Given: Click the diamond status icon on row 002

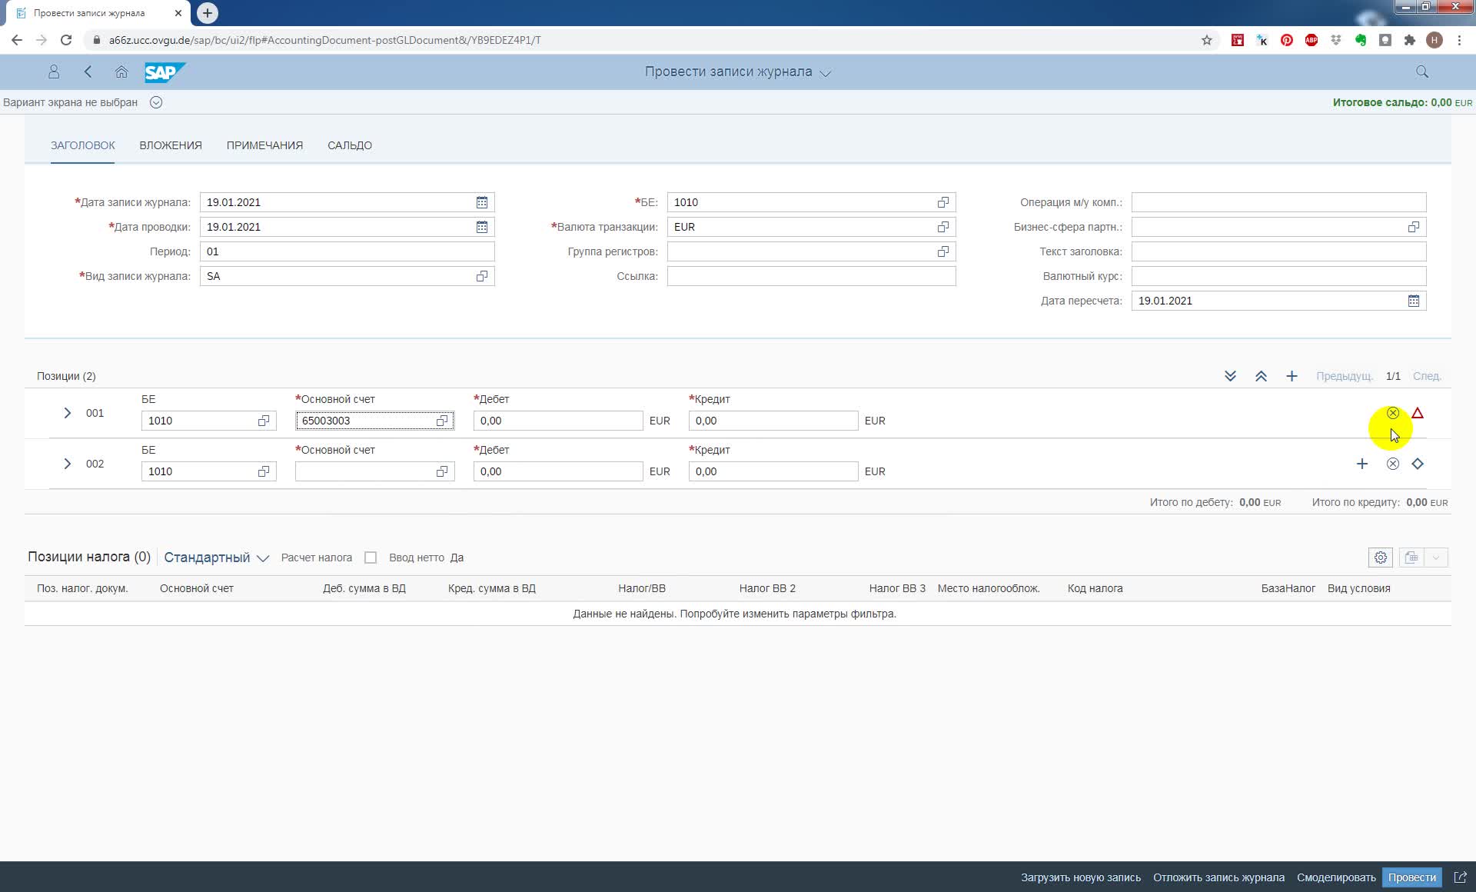Looking at the screenshot, I should point(1418,464).
